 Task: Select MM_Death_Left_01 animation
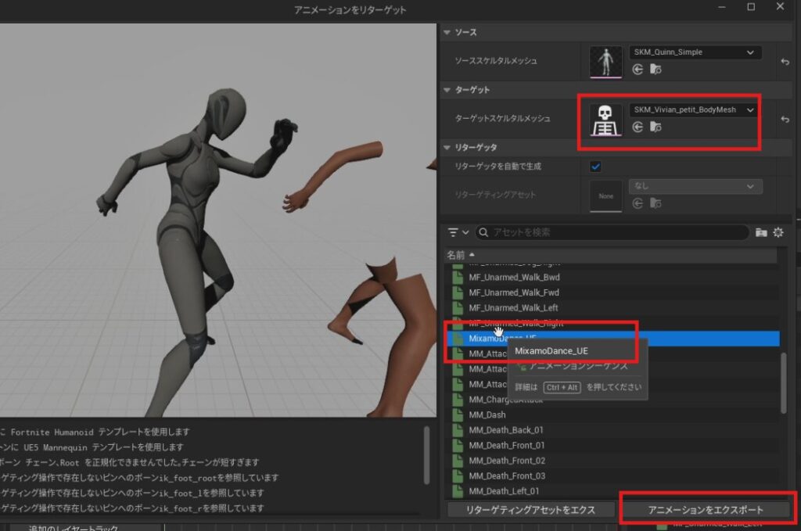point(613,491)
